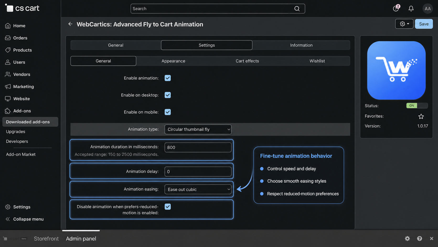438x247 pixels.
Task: Open Downloaded add-ons submenu item
Action: pyautogui.click(x=30, y=122)
